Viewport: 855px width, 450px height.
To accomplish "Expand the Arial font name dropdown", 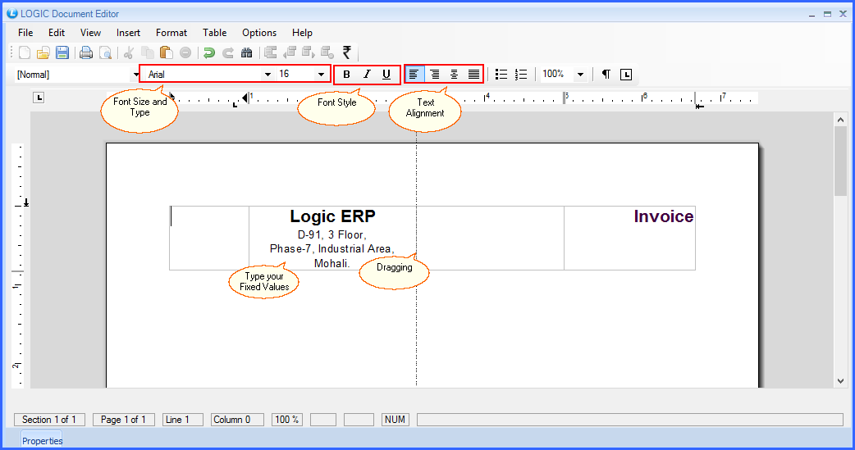I will (x=267, y=74).
